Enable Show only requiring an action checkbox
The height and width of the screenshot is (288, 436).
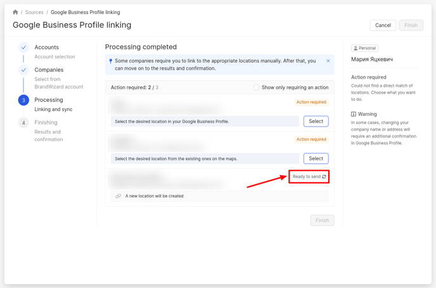tap(257, 87)
